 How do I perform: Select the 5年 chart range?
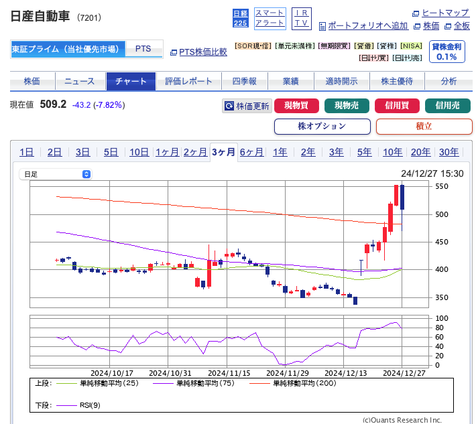coord(364,152)
